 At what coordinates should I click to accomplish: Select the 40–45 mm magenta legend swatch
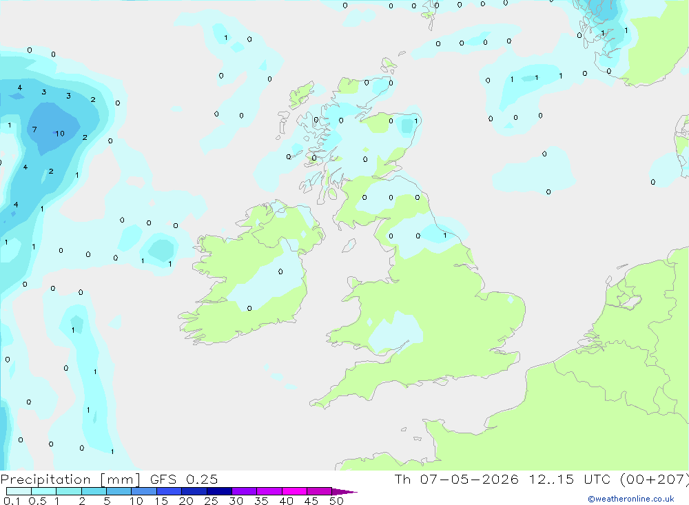[x=294, y=491]
